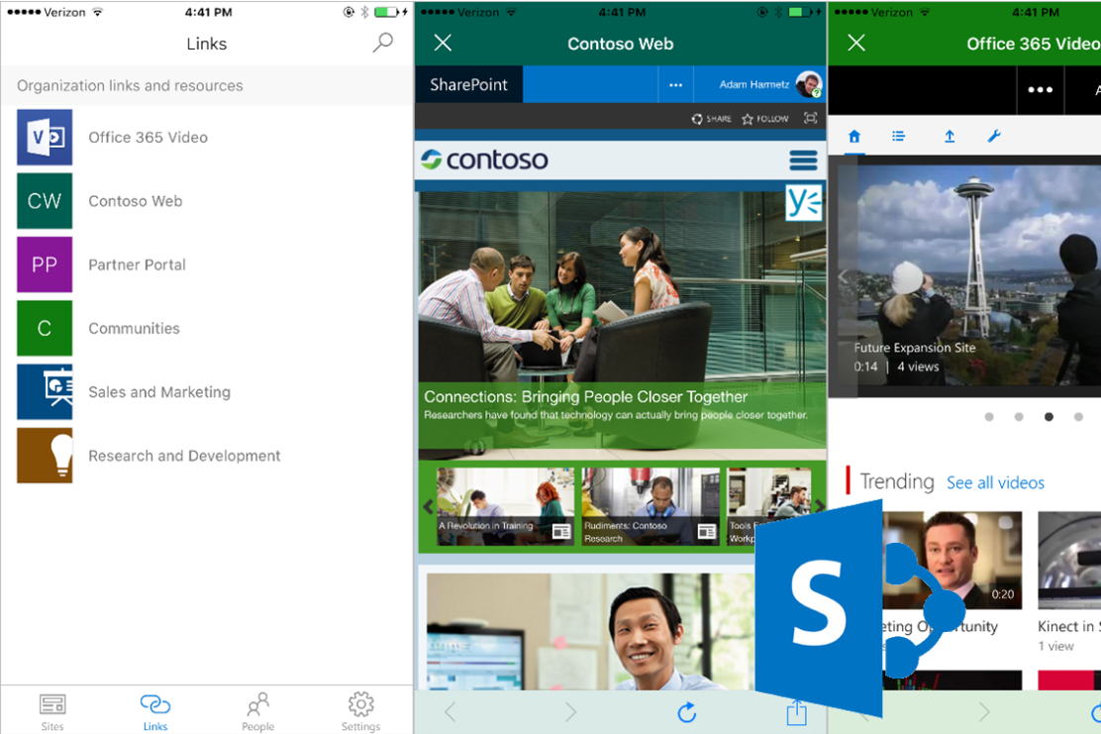Open admin settings with the wrench icon
Image resolution: width=1101 pixels, height=734 pixels.
coord(994,136)
